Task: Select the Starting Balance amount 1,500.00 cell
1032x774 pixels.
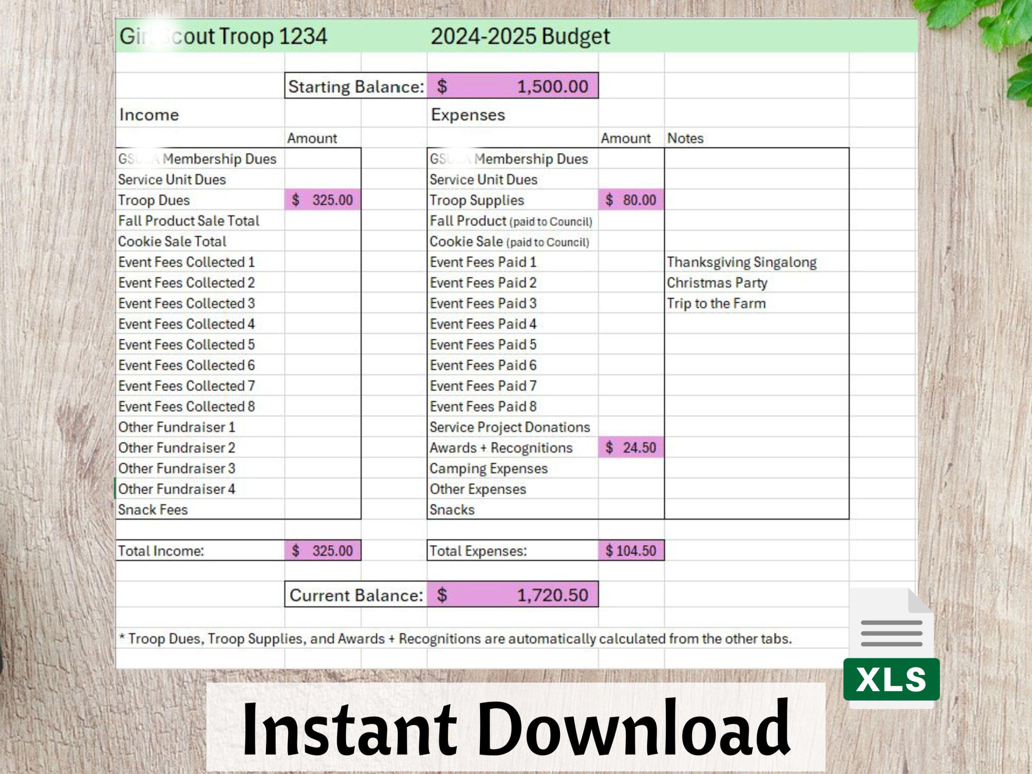Action: (512, 86)
